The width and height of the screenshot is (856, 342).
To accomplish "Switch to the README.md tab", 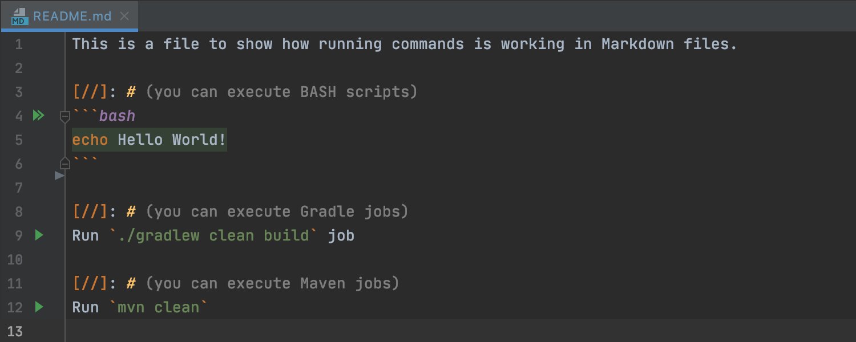I will (x=72, y=16).
